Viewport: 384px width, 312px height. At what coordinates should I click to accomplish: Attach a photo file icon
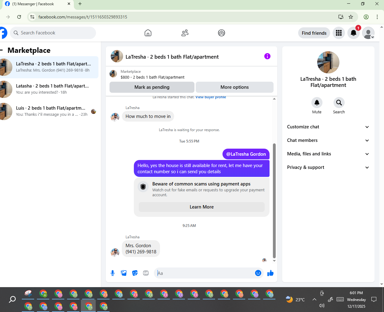124,273
